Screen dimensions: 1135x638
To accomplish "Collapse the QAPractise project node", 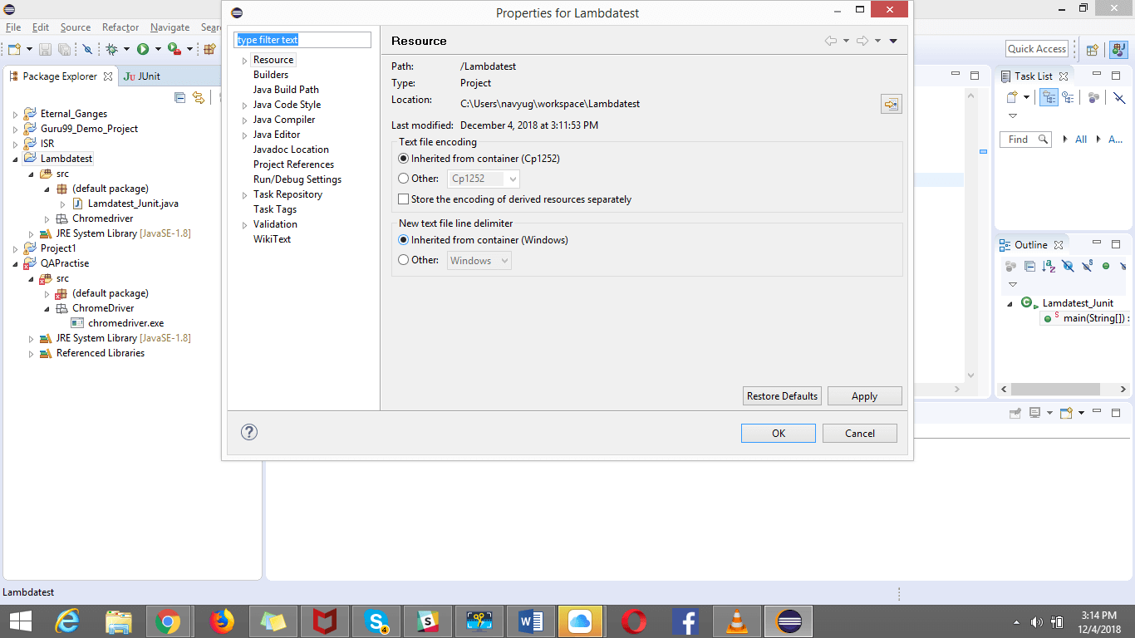I will (15, 263).
